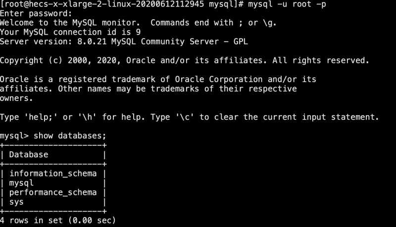Click the connection id 9 line

[x=70, y=32]
